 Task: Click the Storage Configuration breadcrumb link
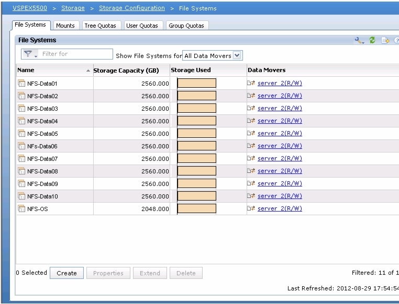coord(131,8)
